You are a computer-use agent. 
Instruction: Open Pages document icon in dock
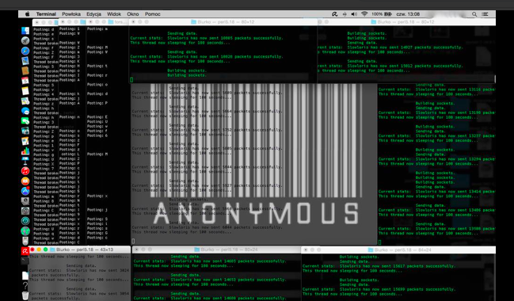click(25, 141)
